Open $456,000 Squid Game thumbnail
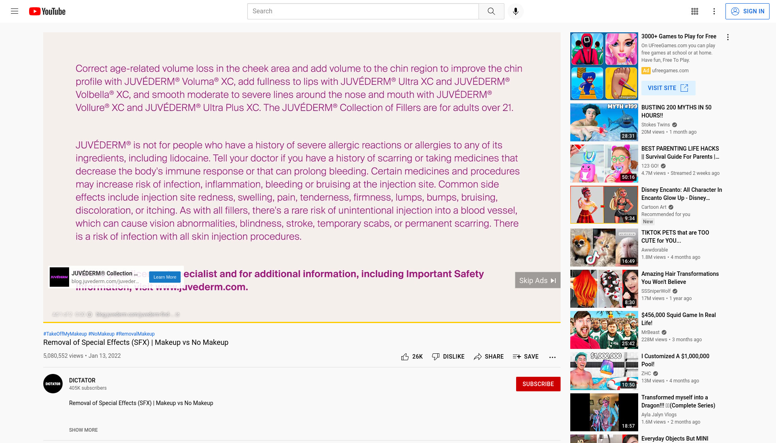776x443 pixels. [x=604, y=330]
